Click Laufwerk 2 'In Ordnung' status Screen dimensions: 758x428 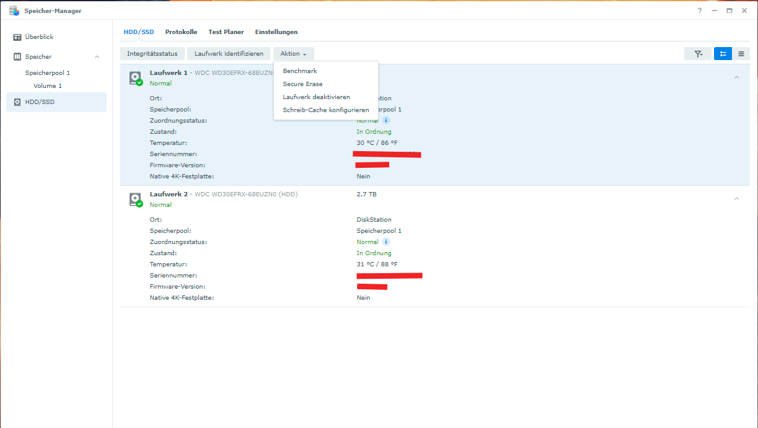pyautogui.click(x=374, y=253)
